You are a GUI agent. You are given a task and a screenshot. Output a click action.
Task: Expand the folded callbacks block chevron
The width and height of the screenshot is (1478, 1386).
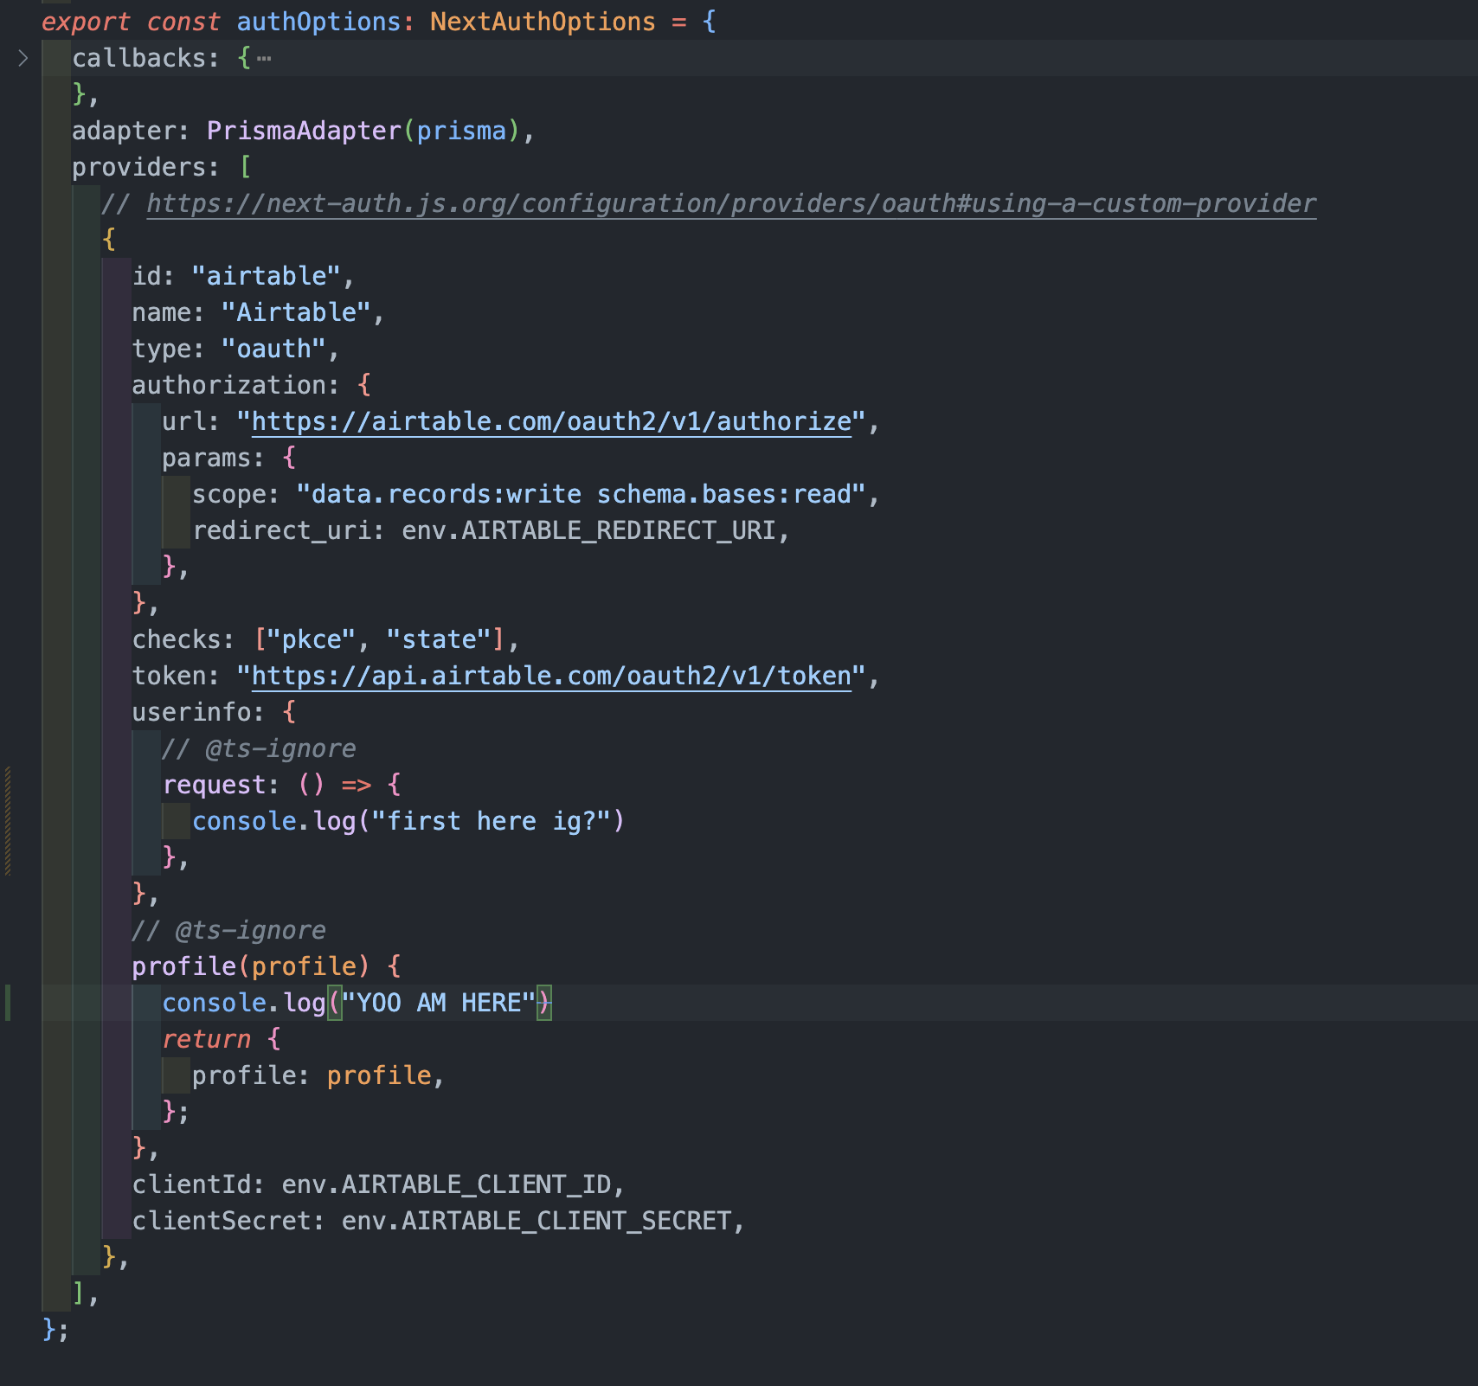(23, 58)
